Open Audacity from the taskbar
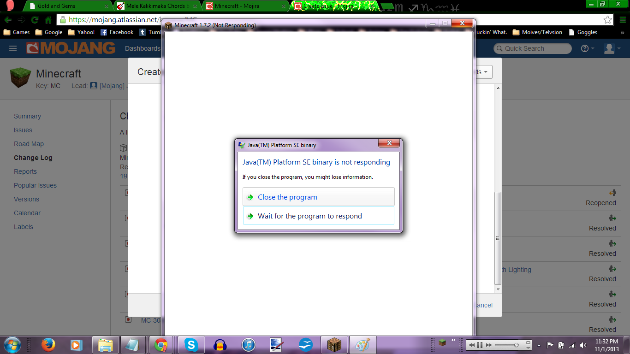 coord(220,345)
